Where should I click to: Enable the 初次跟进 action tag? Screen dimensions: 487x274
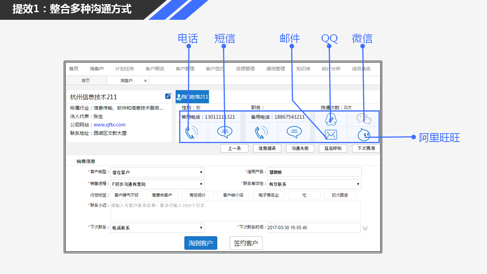pyautogui.click(x=340, y=195)
